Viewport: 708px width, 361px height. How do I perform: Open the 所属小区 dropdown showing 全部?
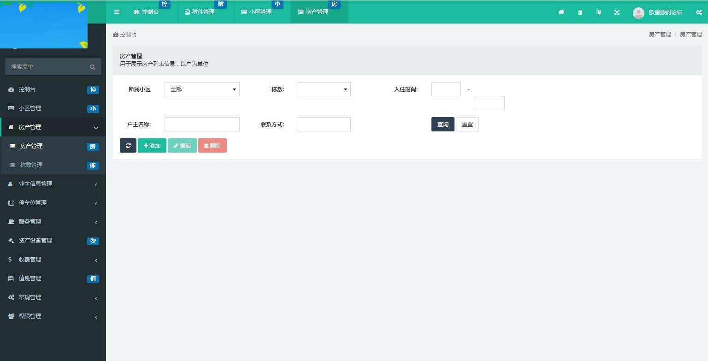tap(202, 89)
